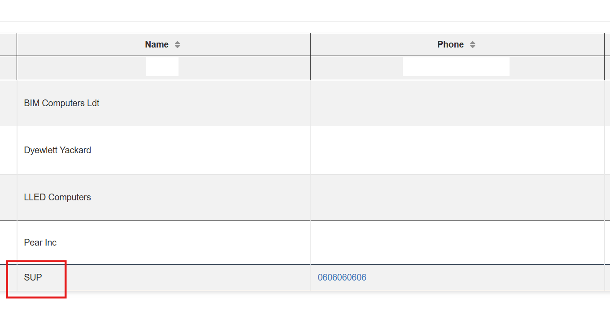Click the Phone column header text

[450, 44]
